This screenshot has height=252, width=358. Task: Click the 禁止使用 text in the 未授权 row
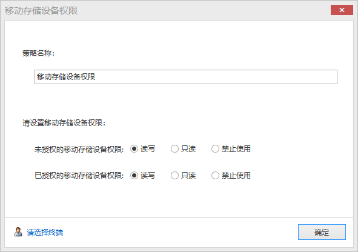click(236, 149)
